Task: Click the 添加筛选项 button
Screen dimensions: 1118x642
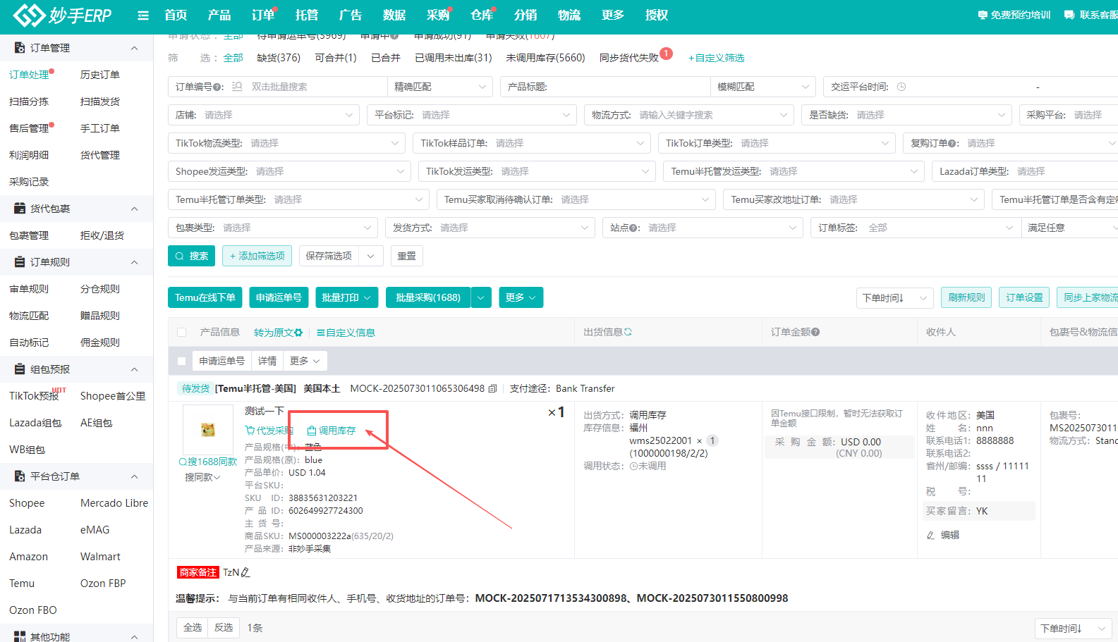Action: [x=257, y=257]
